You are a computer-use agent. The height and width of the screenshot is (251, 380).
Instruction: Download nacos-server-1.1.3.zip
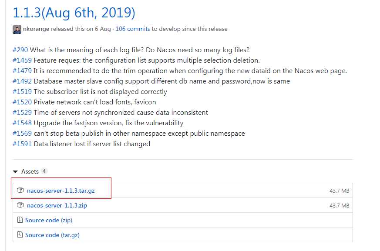pos(57,205)
